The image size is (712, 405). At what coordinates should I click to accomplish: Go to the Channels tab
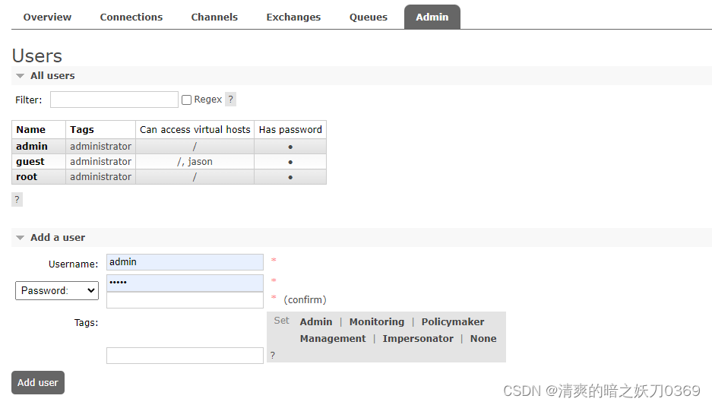(x=214, y=17)
